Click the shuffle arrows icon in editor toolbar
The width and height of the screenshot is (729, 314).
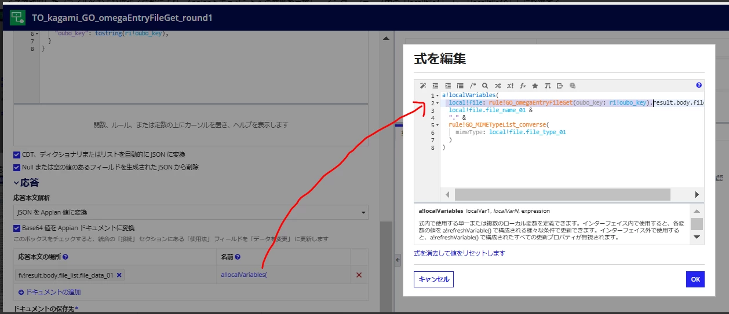[x=498, y=86]
